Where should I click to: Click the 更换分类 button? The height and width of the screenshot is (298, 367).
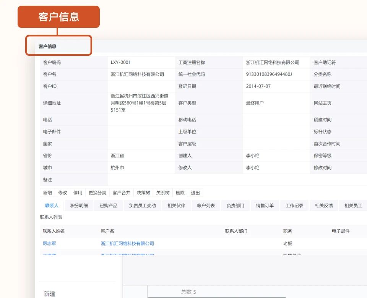tap(97, 193)
